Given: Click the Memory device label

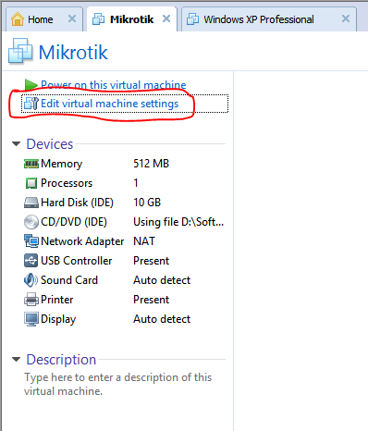Looking at the screenshot, I should tap(62, 164).
